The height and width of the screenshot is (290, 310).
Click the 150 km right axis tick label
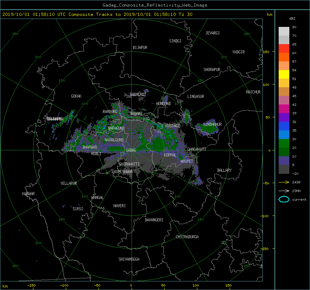266,52
